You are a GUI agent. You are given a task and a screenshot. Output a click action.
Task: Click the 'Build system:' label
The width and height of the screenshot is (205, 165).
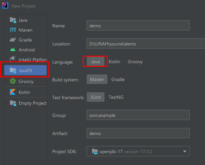pyautogui.click(x=65, y=80)
